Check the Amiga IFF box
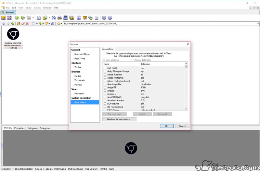Image resolution: width=260 pixels, height=171 pixels. tap(105, 87)
